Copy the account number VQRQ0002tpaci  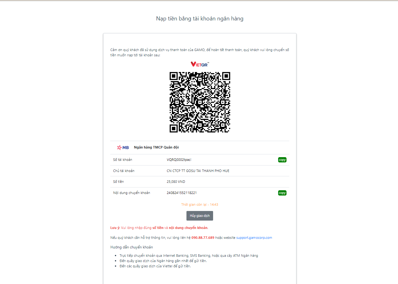[x=282, y=160]
